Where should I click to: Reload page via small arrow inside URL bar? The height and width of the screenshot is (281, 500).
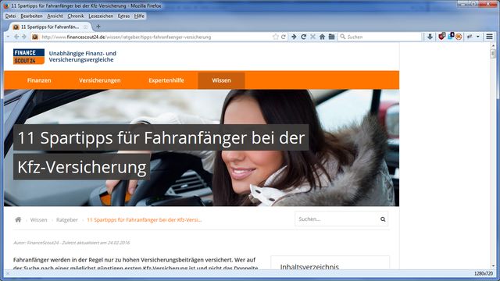[283, 37]
